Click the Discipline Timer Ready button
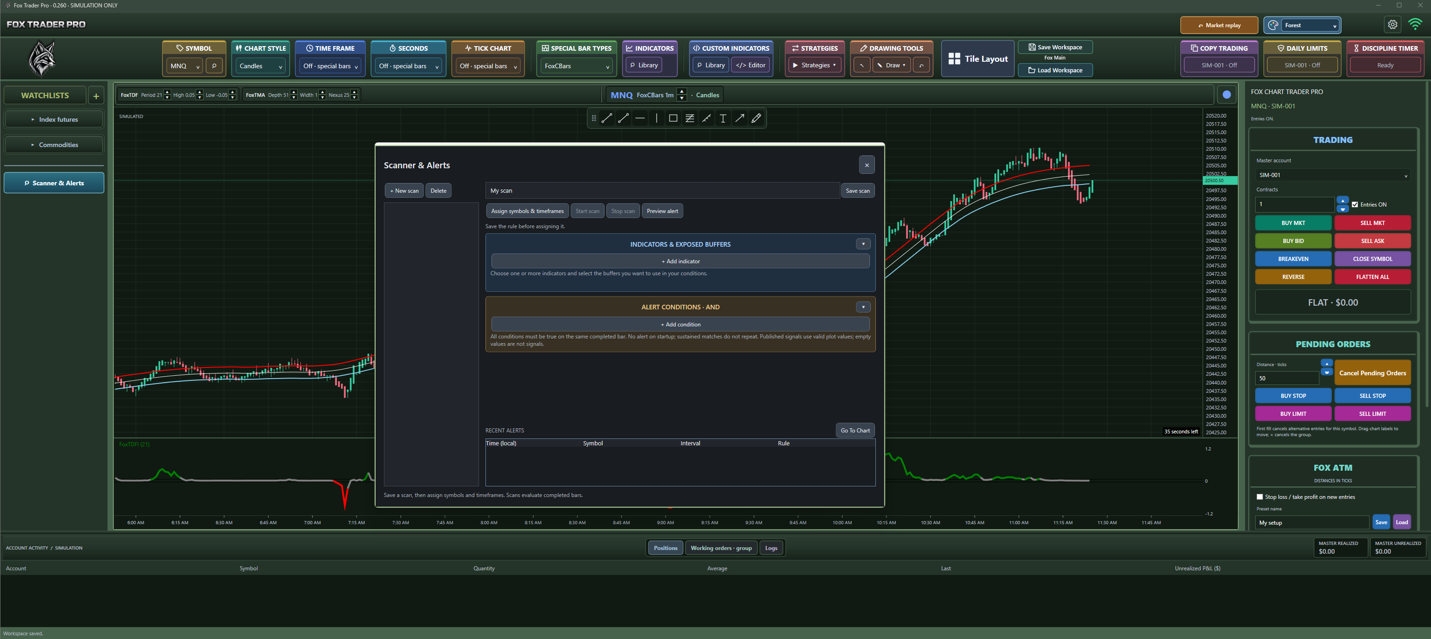Screen dimensions: 1431x639 pyautogui.click(x=1385, y=65)
